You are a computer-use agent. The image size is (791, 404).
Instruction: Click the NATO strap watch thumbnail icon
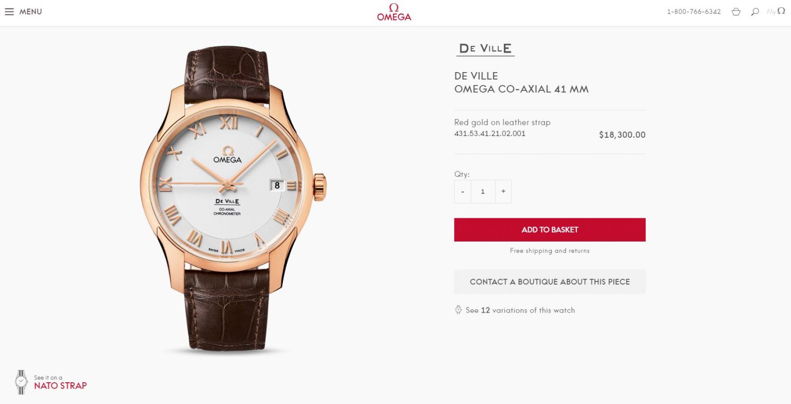(x=21, y=382)
